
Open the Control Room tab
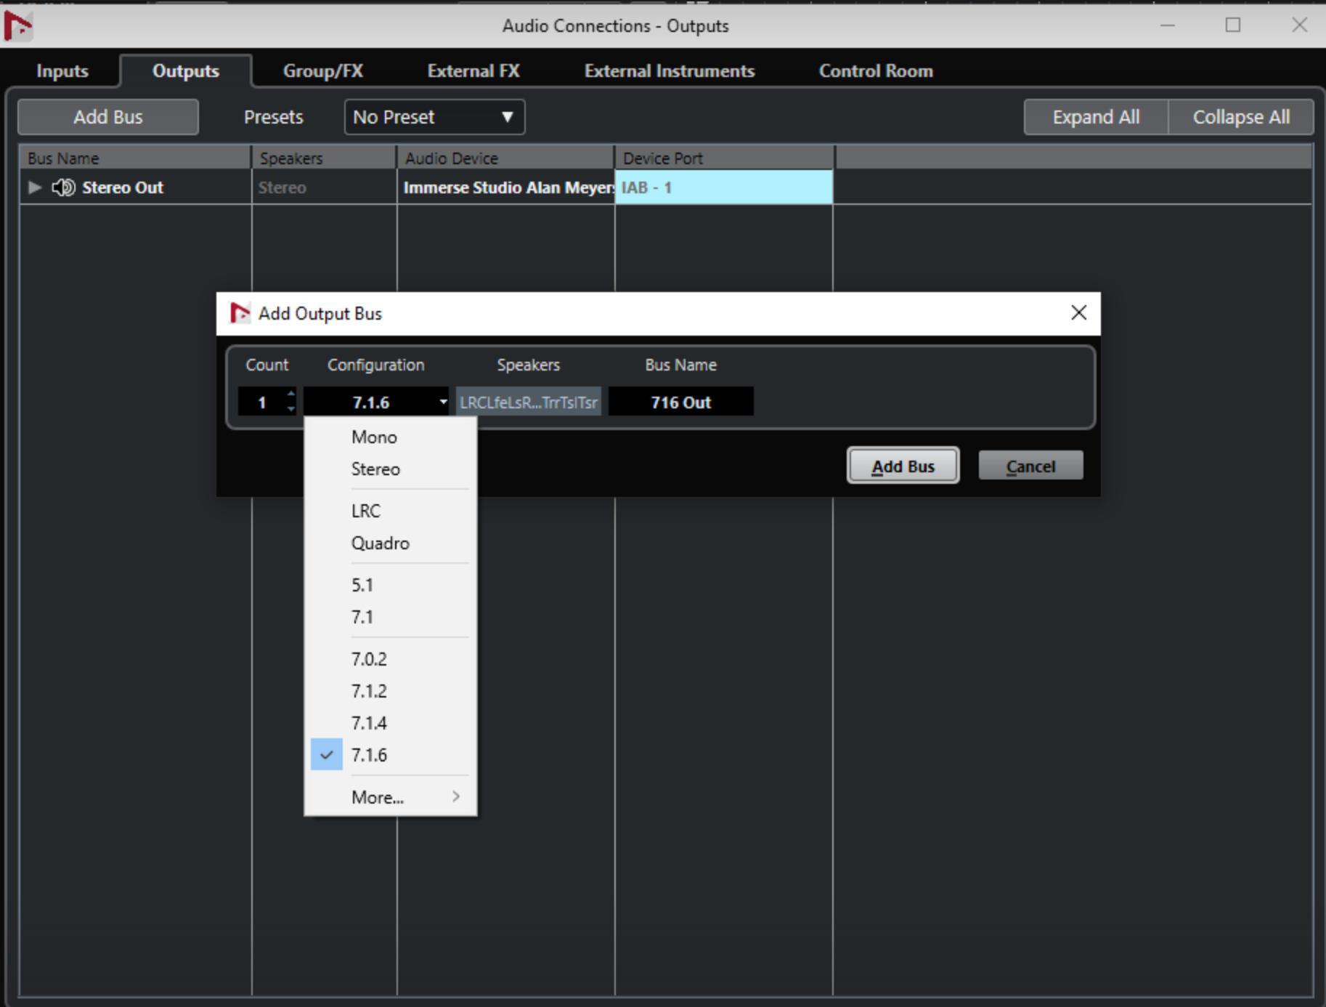click(x=876, y=71)
